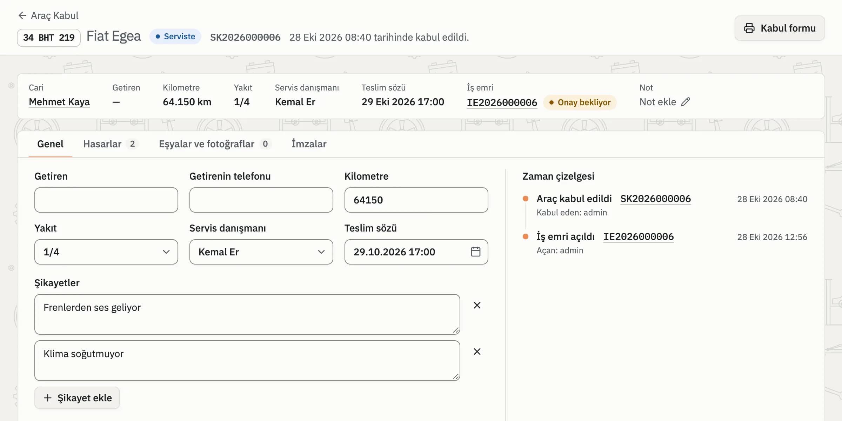842x421 pixels.
Task: Go to the İmzalar tab
Action: click(309, 144)
